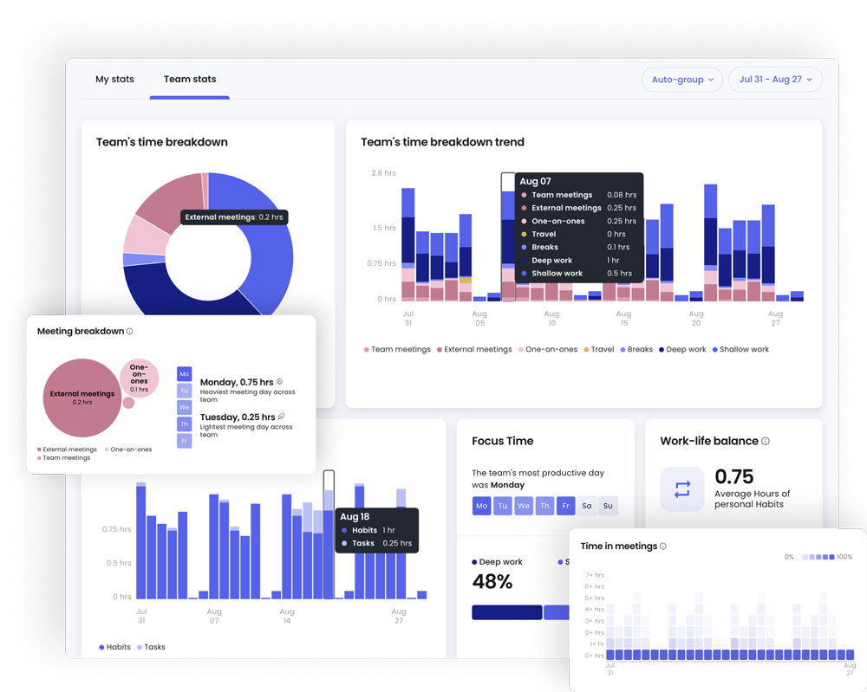Click the dark blue Deep work progress bar

click(x=507, y=612)
